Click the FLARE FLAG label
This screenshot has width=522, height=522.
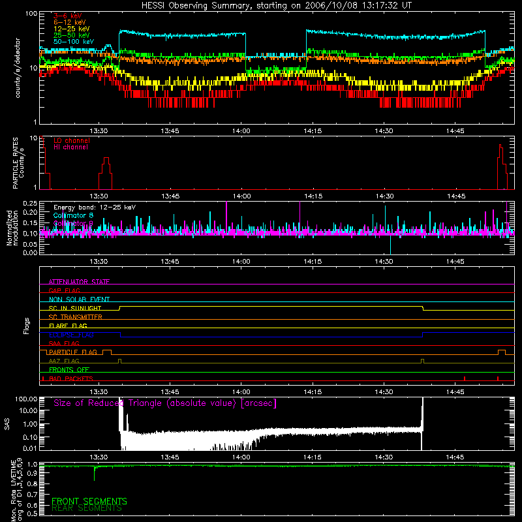pos(68,326)
